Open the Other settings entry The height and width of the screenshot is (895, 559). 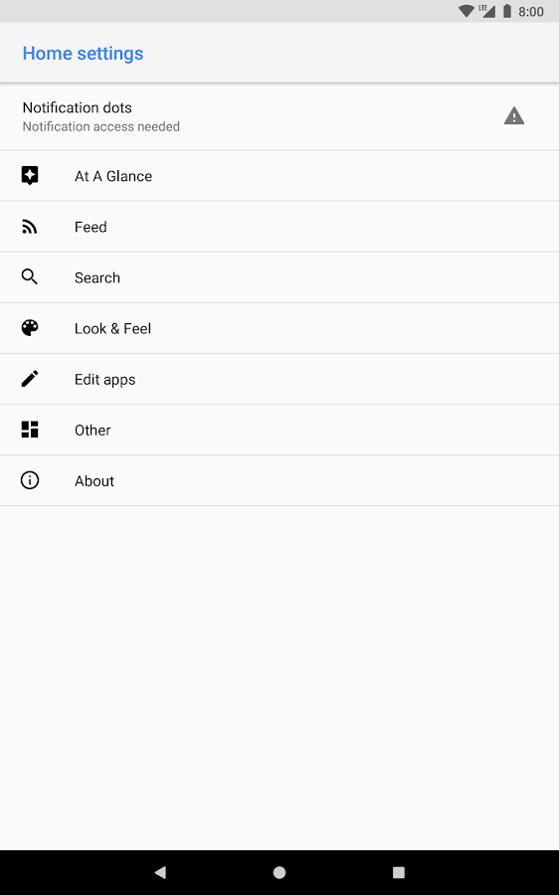click(x=279, y=430)
